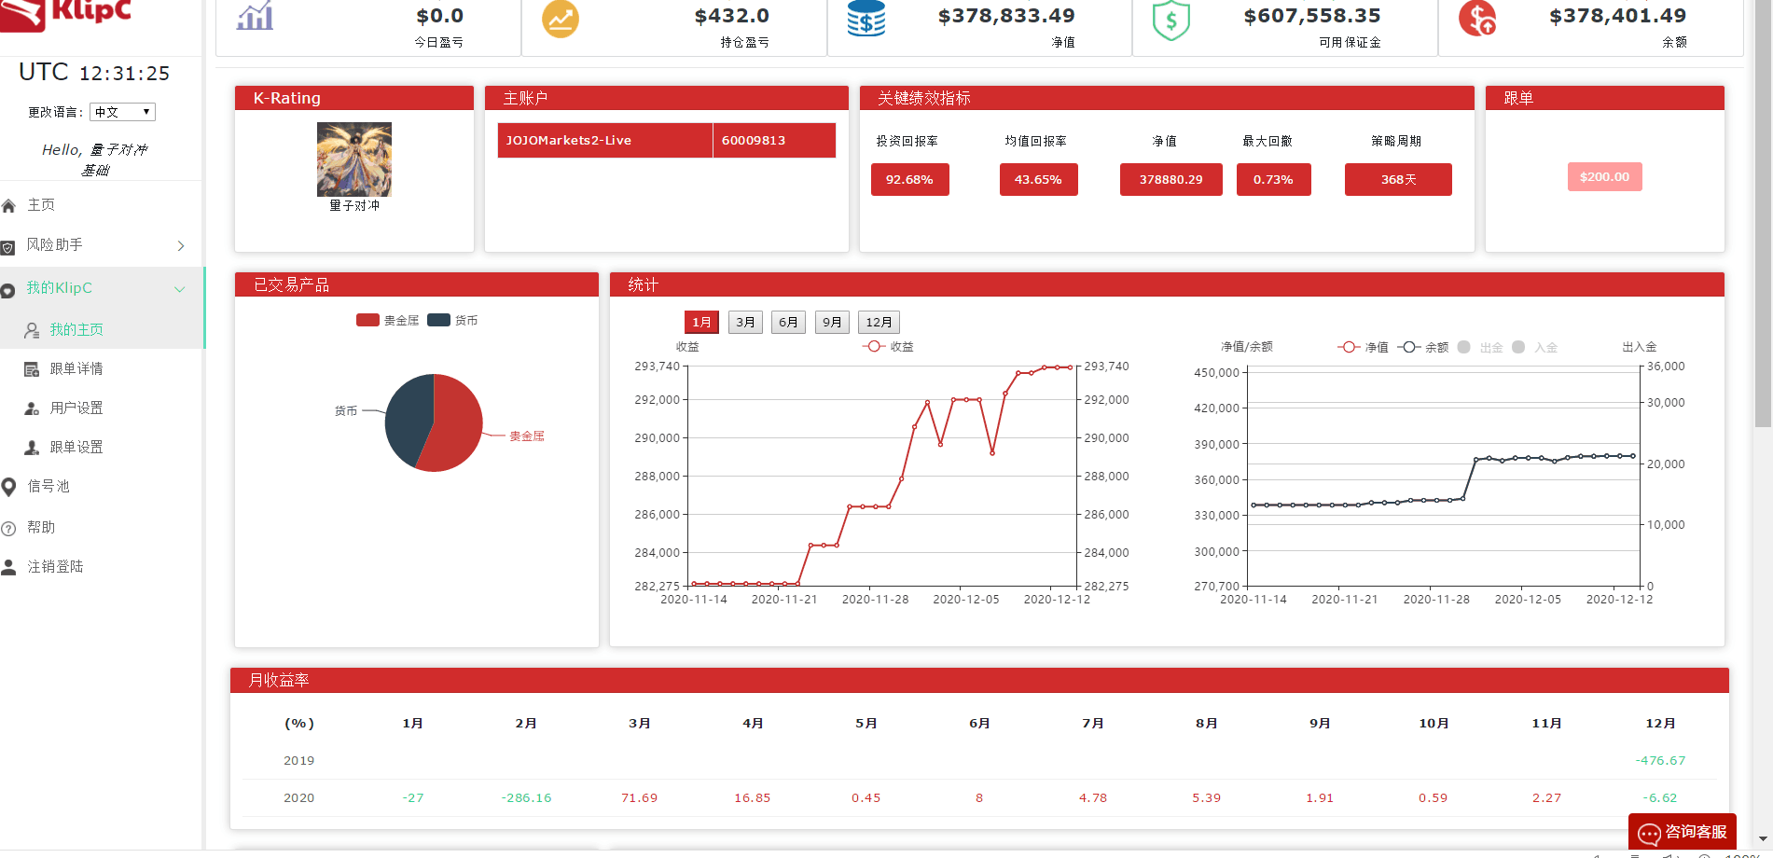
Task: Open the 咨询客服 chat button
Action: [x=1683, y=832]
